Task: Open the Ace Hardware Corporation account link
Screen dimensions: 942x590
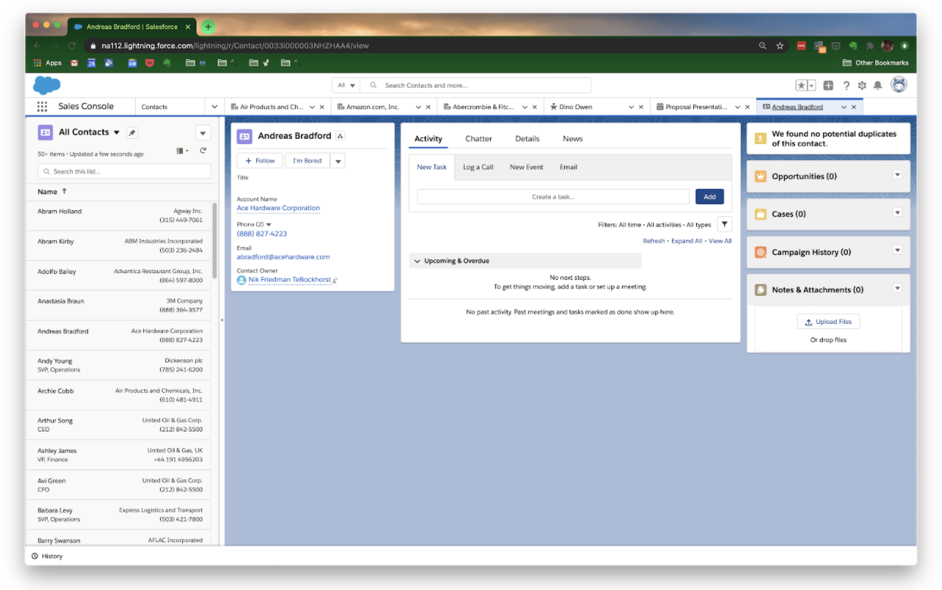Action: point(278,208)
